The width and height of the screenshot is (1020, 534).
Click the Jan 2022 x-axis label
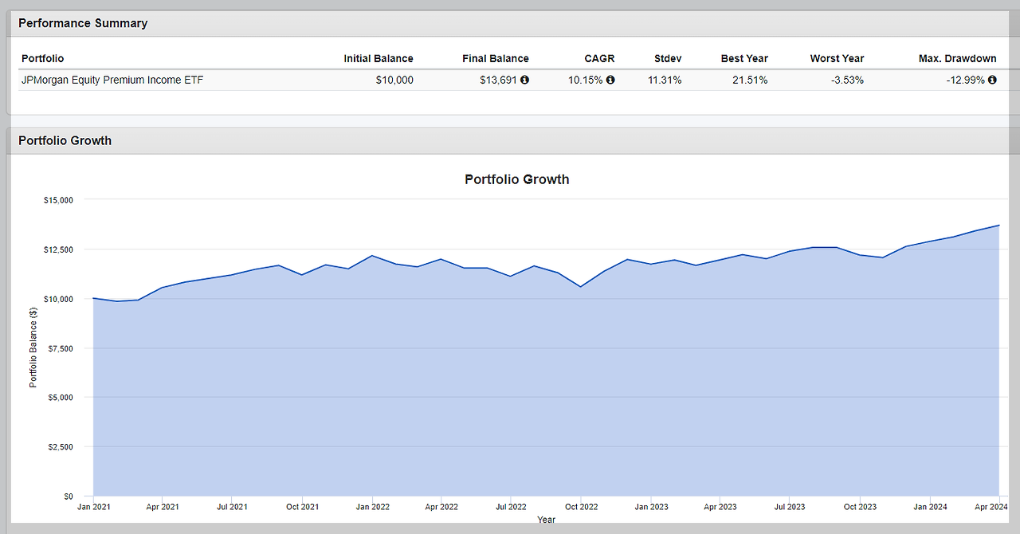pos(372,507)
